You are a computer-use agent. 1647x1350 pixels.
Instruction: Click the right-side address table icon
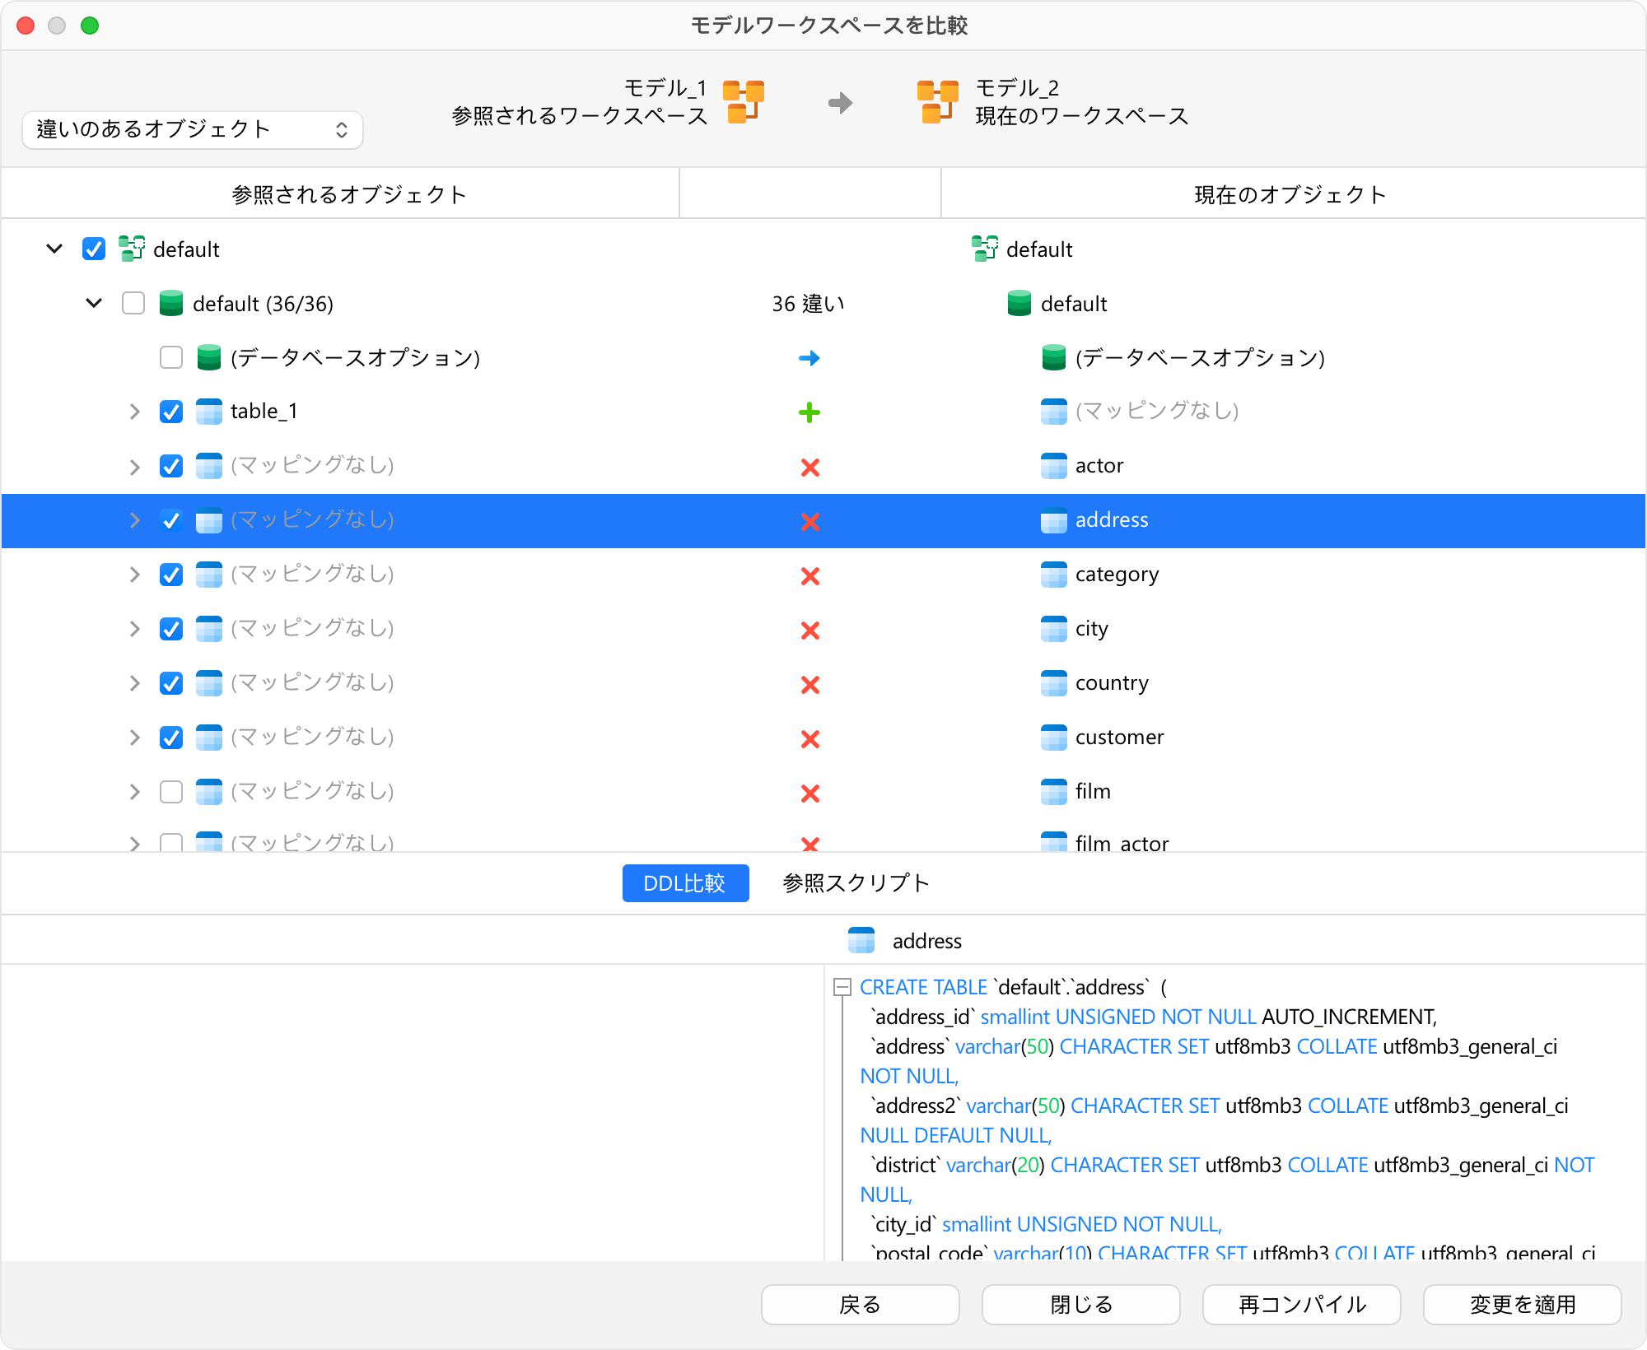[1054, 520]
